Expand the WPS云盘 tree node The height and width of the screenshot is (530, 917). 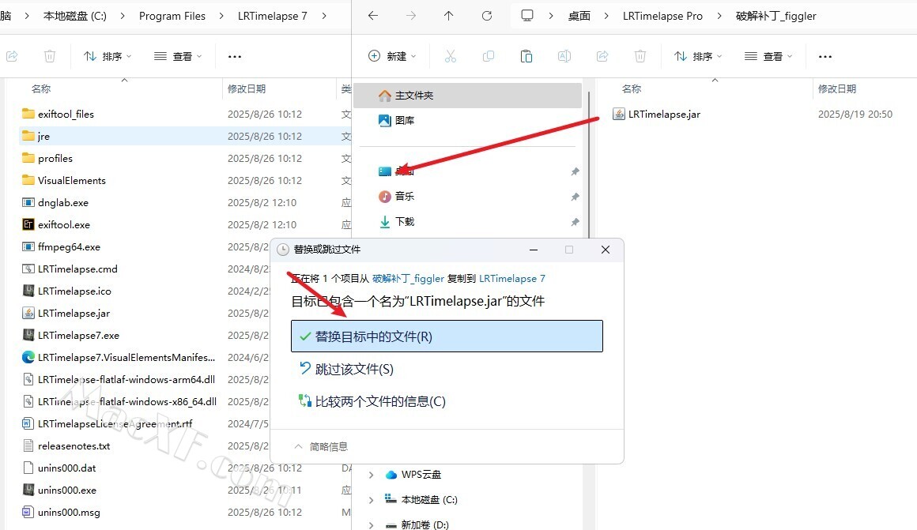[372, 475]
